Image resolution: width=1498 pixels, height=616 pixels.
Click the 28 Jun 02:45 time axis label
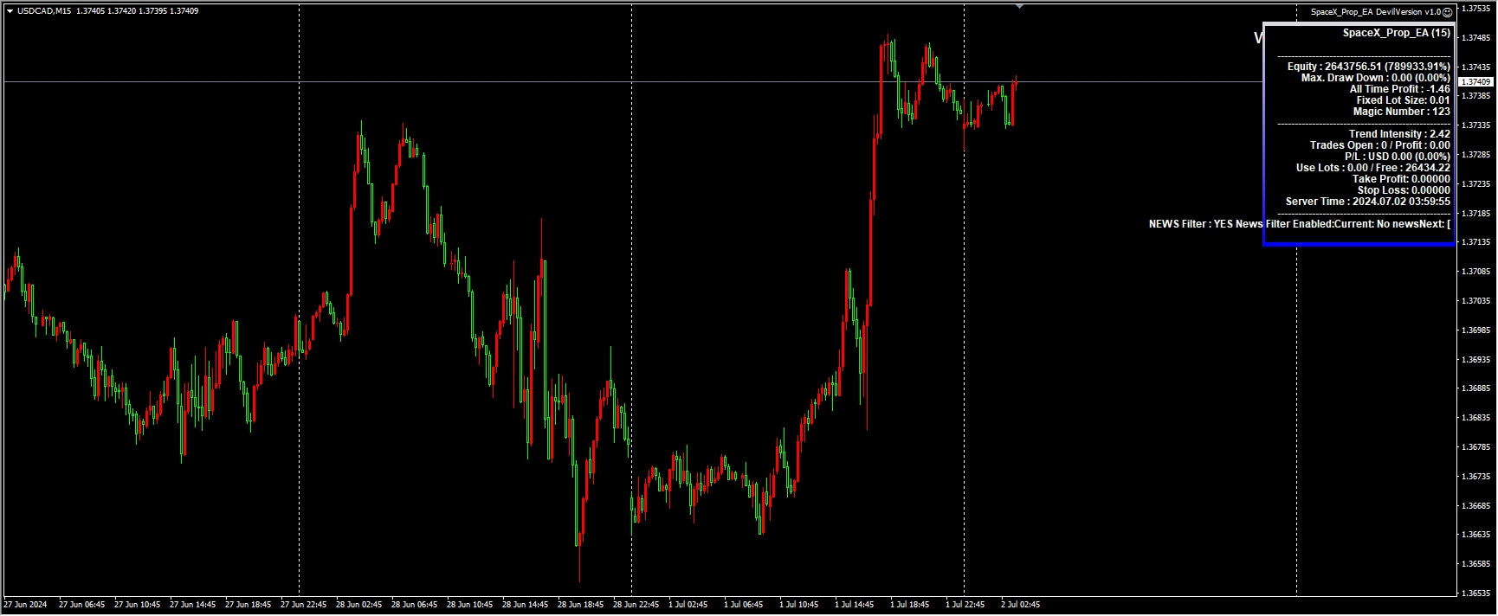click(358, 605)
